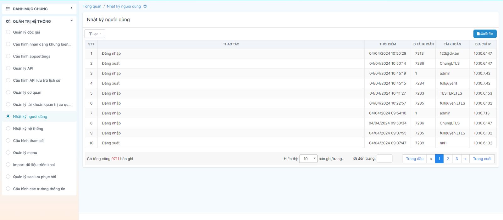The height and width of the screenshot is (220, 503).
Task: Click timestamp 04/04/2024 10:45:19
Action: pyautogui.click(x=388, y=73)
